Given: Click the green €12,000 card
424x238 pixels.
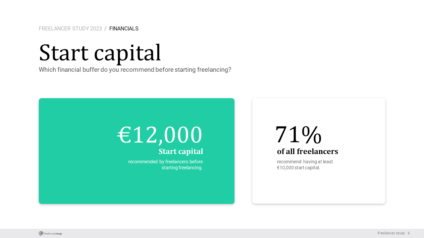Looking at the screenshot, I should coord(136,151).
